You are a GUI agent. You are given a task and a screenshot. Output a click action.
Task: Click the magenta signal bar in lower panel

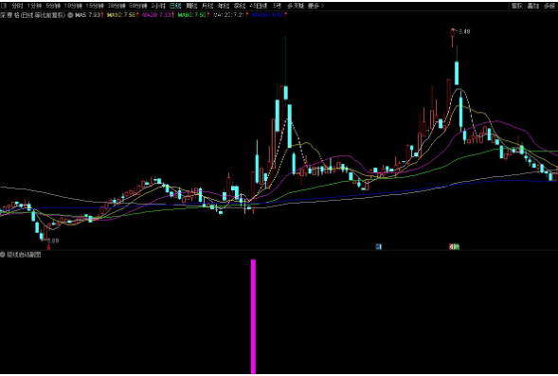point(253,316)
